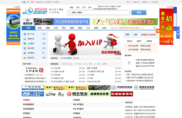This screenshot has width=182, height=118.
Task: Click the magnifier icon in the search box
Action: point(70,12)
